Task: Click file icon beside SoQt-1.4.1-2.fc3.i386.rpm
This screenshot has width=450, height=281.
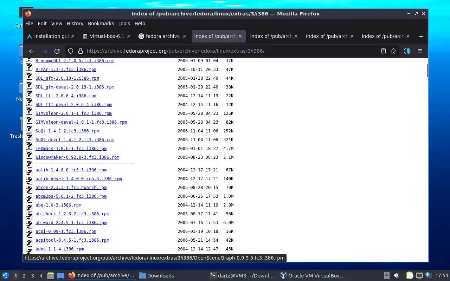Action: click(x=30, y=129)
